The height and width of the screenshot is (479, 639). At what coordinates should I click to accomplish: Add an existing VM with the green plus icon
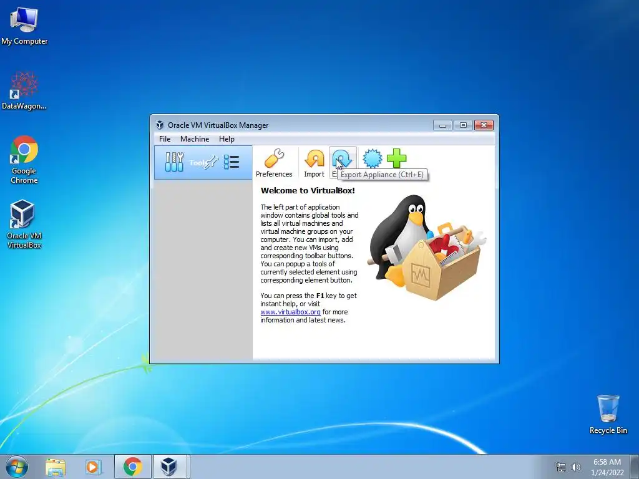(396, 158)
